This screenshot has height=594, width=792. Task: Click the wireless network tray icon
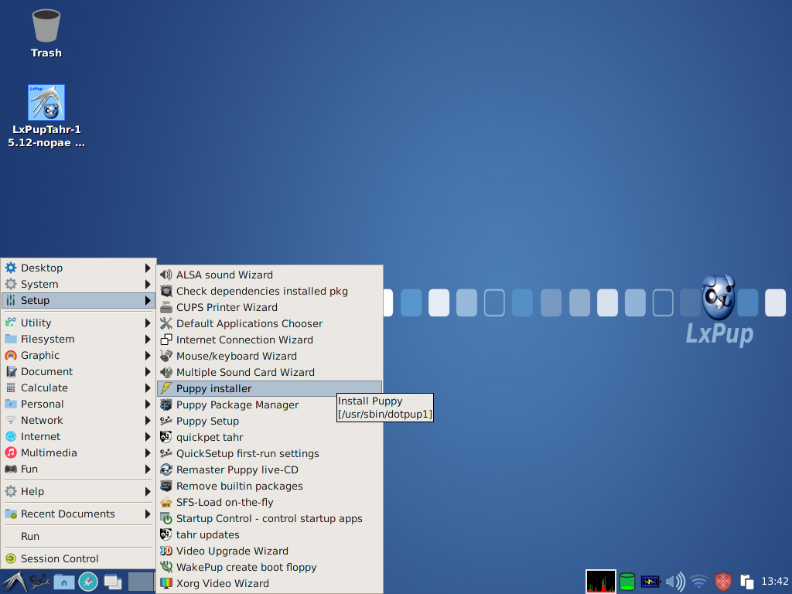(699, 582)
